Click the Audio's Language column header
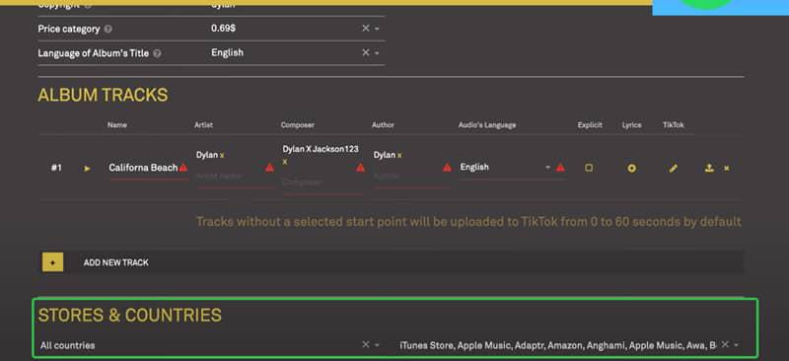Screen dimensions: 789x361 tap(486, 125)
